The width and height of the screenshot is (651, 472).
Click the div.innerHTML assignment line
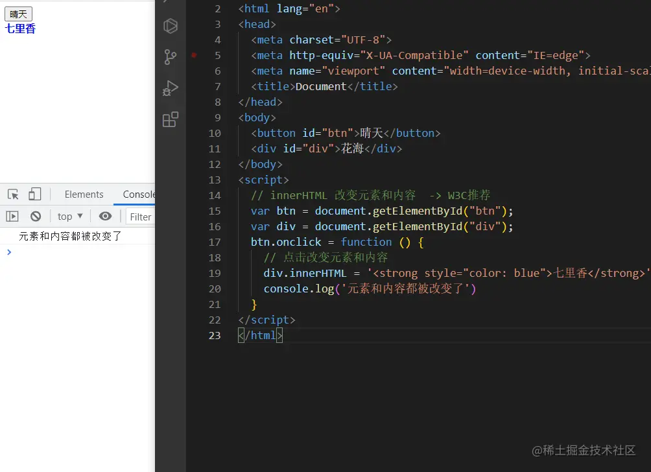click(x=456, y=273)
